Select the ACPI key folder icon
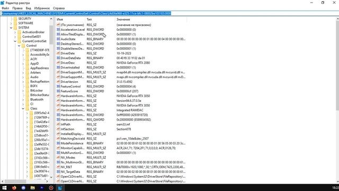The width and height of the screenshot is (339, 191). coord(27,59)
